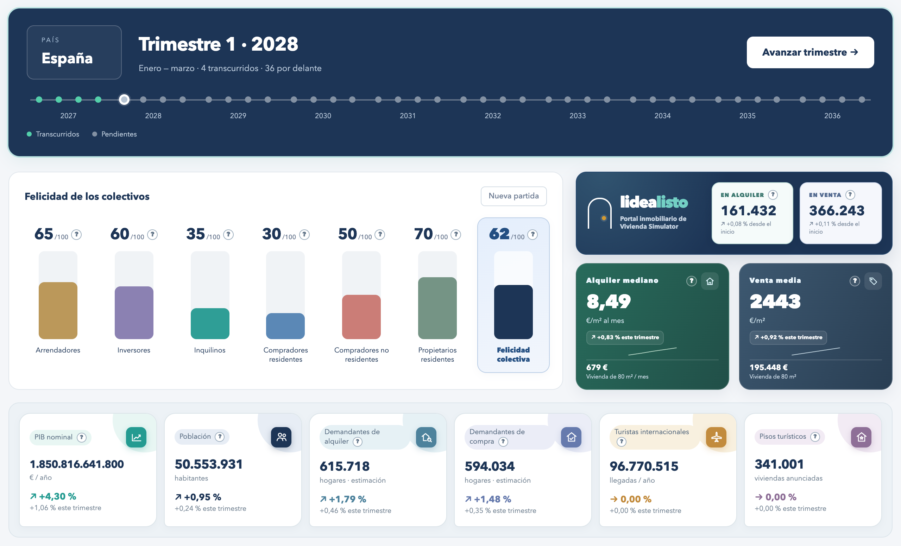
Task: Click the Demandantes de alquiler help icon
Action: (357, 442)
